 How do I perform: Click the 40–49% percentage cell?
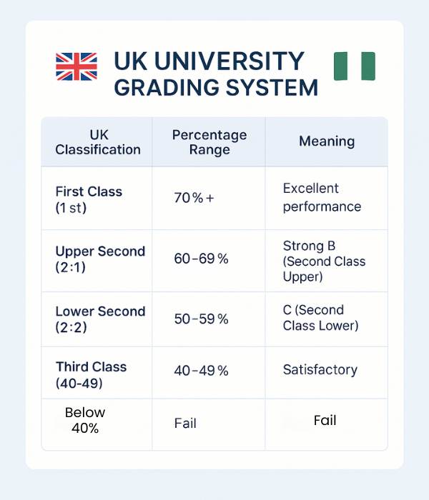pos(201,371)
